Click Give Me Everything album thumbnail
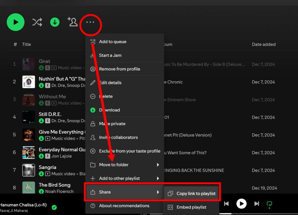This screenshot has width=298, height=215. pyautogui.click(x=28, y=135)
